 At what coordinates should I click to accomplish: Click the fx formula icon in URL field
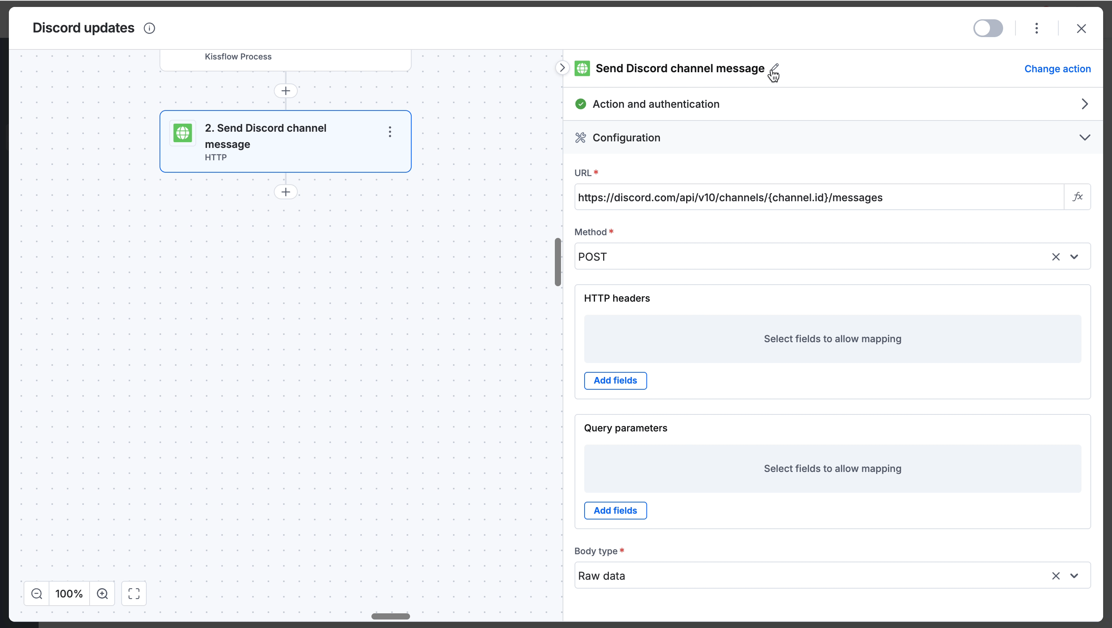click(x=1078, y=197)
